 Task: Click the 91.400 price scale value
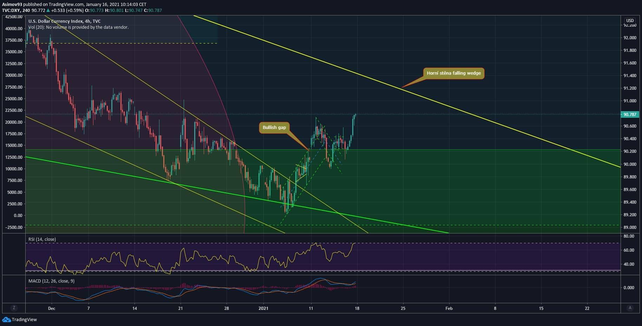630,76
